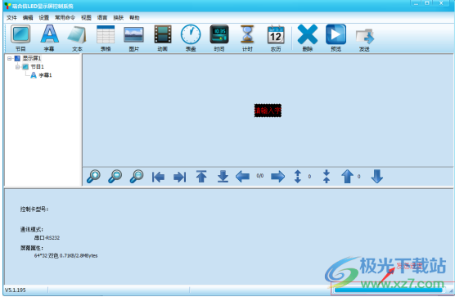Insert the digital 时间 time element
Viewport: 455px width, 297px height.
tap(219, 38)
